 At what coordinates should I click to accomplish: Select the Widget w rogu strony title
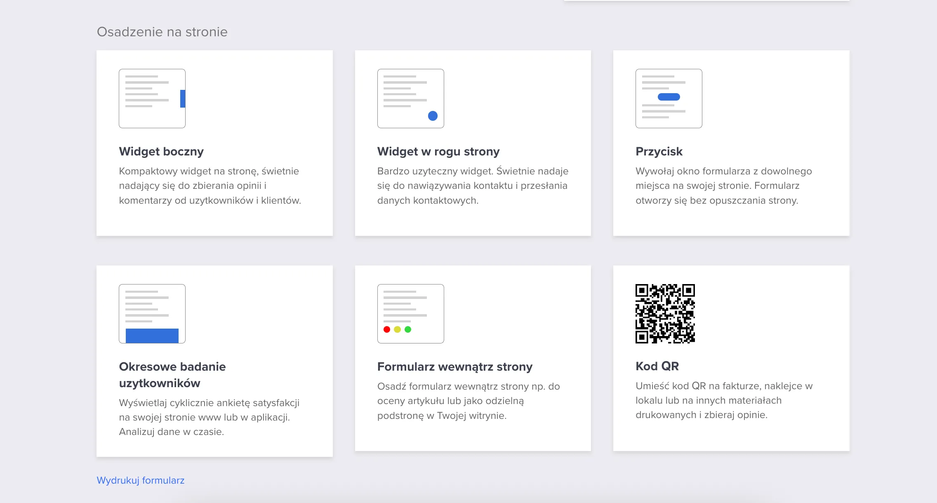click(438, 151)
